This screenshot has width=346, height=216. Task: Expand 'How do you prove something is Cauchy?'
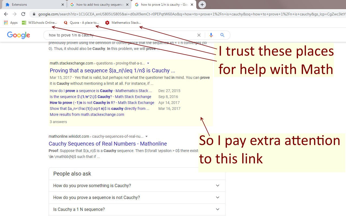(137, 186)
